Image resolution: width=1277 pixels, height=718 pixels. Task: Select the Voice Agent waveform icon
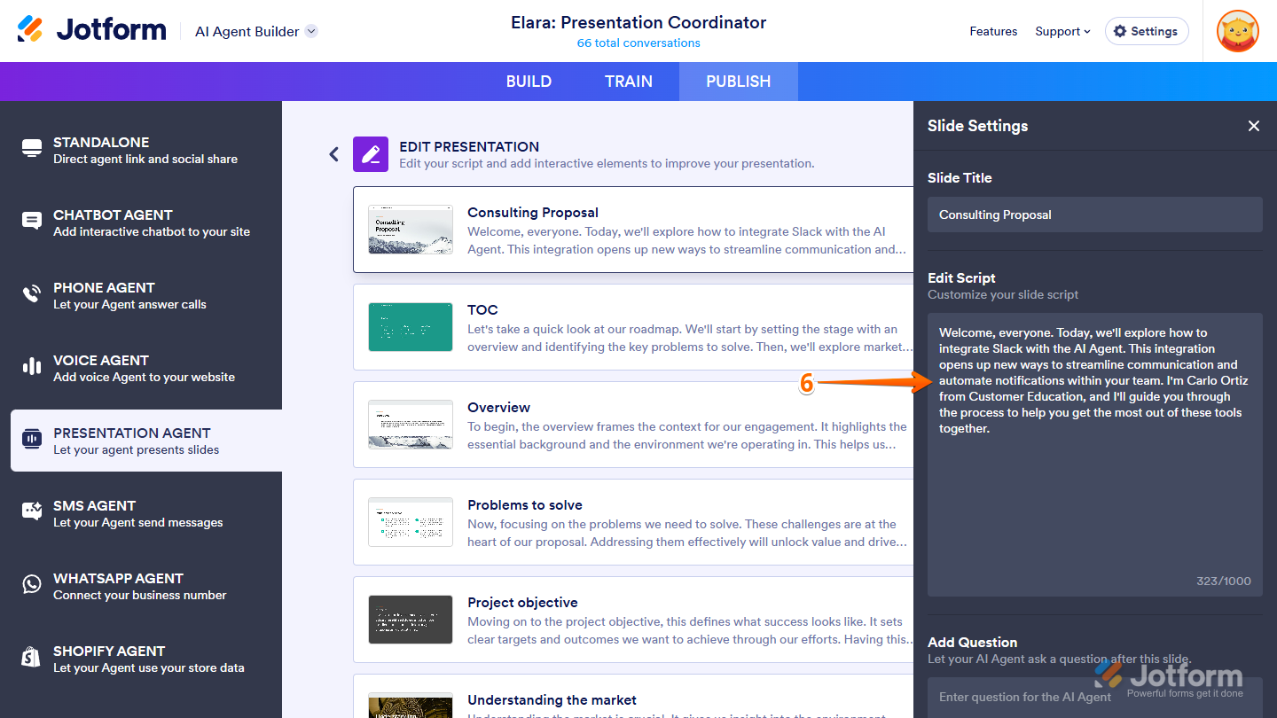coord(32,367)
